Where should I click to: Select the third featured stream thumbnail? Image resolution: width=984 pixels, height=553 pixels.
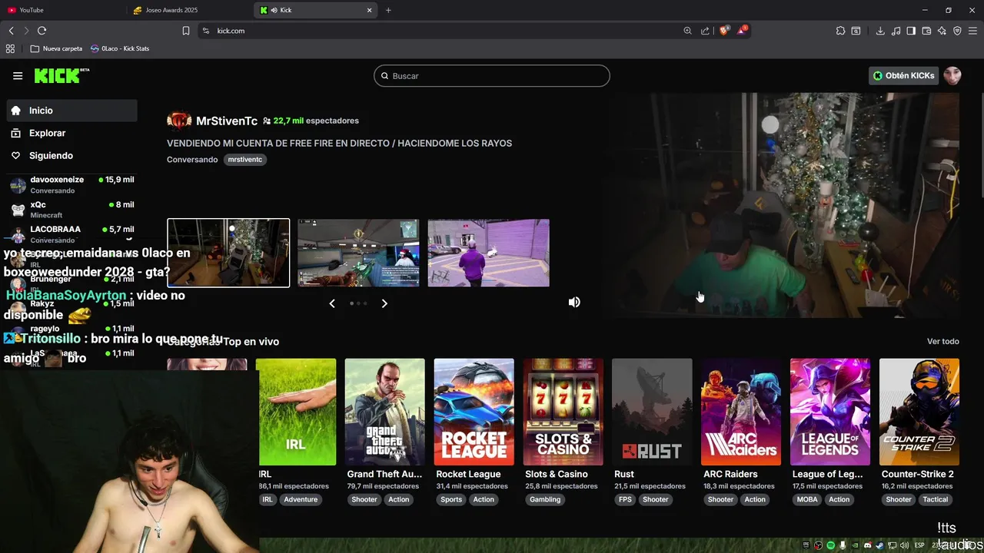pos(488,253)
